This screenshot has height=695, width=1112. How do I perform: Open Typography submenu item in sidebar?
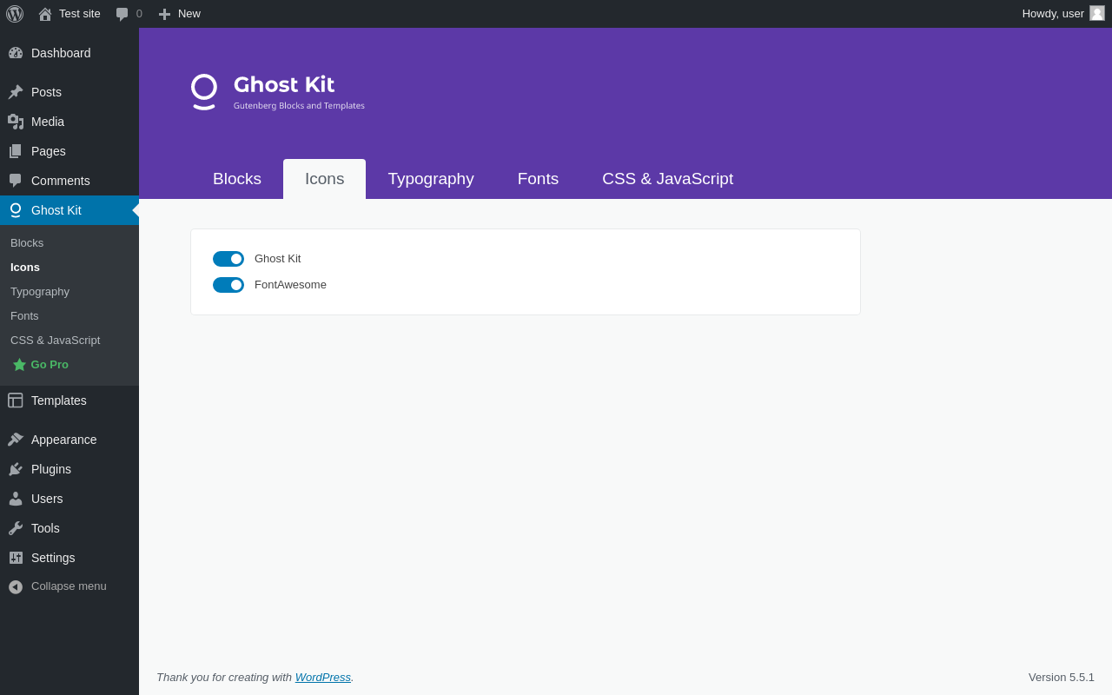40,292
